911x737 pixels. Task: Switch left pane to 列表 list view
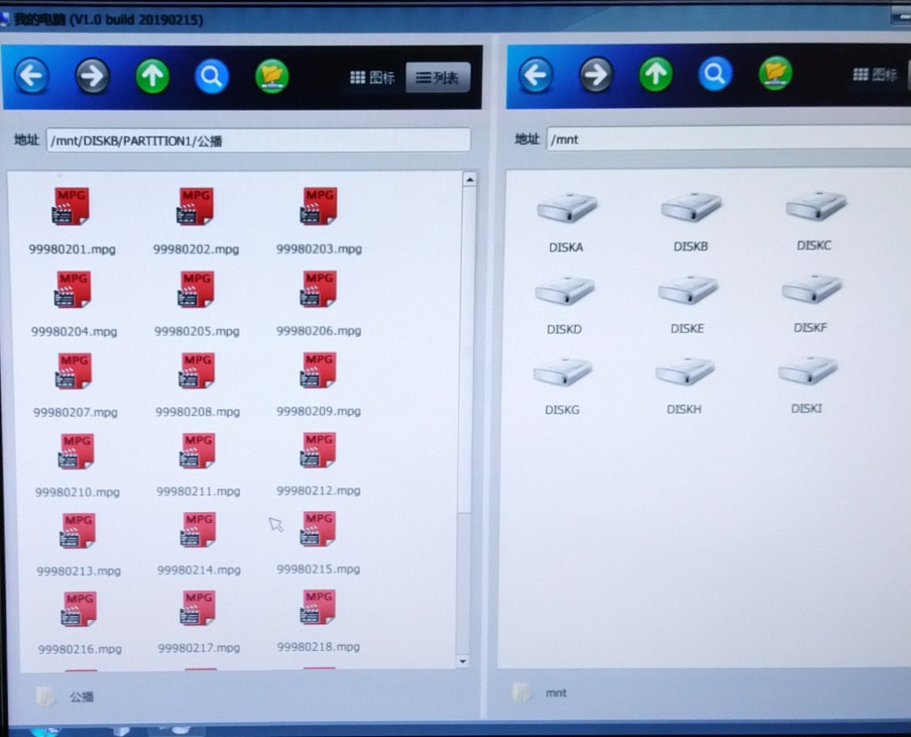(437, 77)
